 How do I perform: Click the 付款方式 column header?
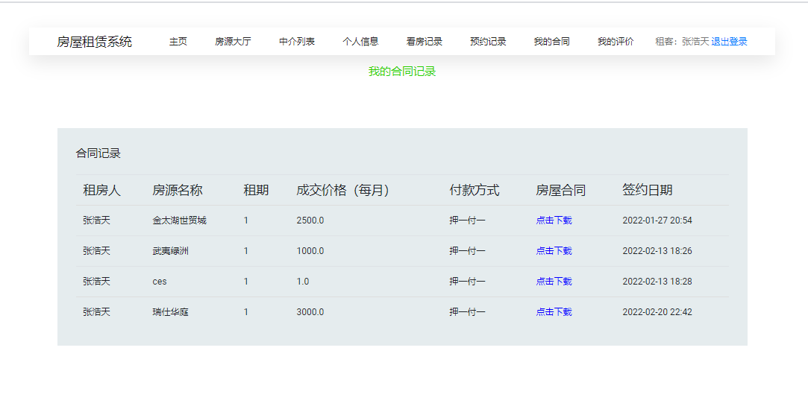pyautogui.click(x=474, y=190)
